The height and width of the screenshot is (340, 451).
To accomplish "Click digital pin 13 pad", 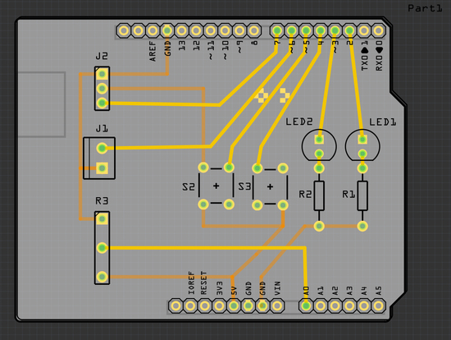I will 181,30.
